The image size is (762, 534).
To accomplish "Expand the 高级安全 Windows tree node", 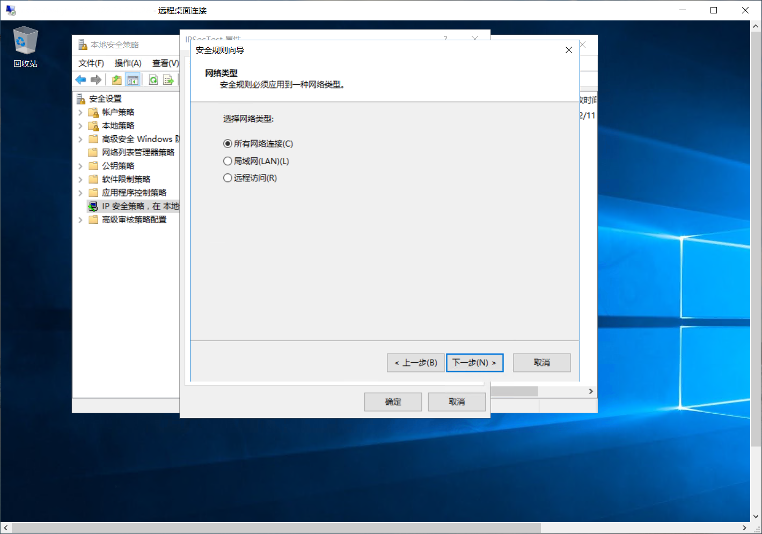I will (80, 139).
